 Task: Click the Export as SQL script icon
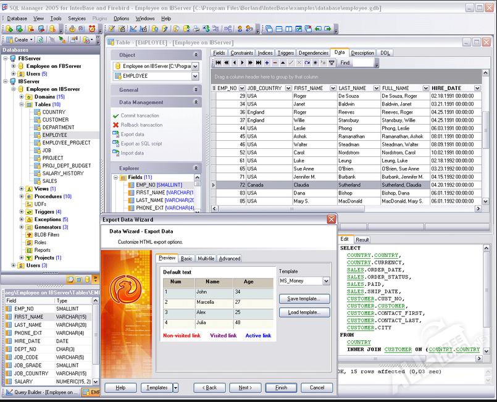115,144
